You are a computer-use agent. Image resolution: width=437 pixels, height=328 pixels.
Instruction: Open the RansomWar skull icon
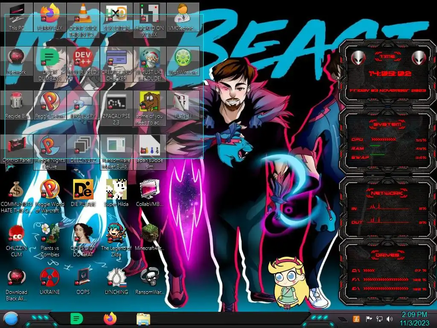(x=149, y=281)
